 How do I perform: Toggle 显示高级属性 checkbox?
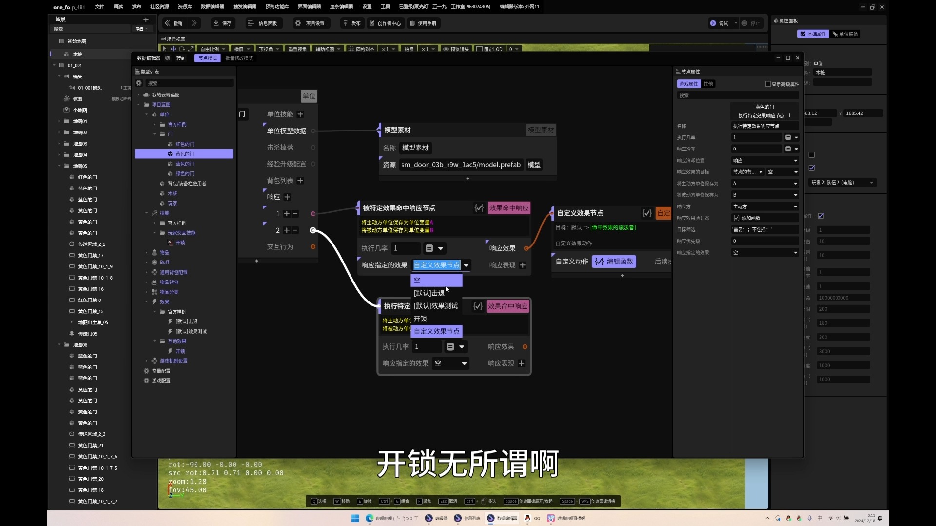(766, 83)
